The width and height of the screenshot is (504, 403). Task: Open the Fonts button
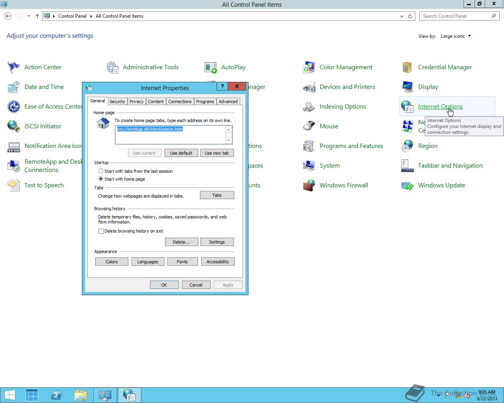(182, 262)
